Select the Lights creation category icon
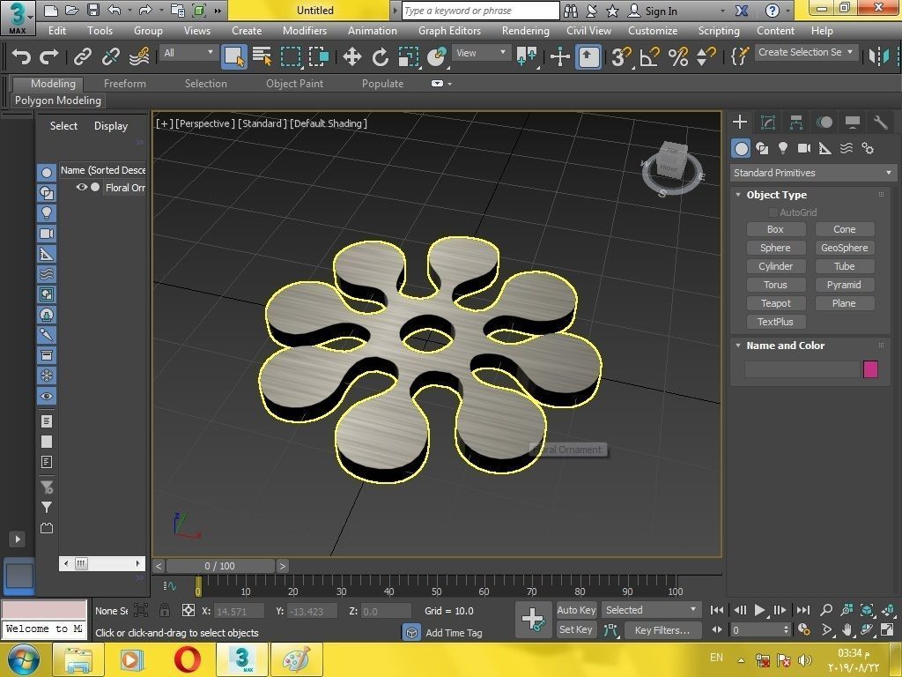Viewport: 902px width, 677px height. click(783, 148)
